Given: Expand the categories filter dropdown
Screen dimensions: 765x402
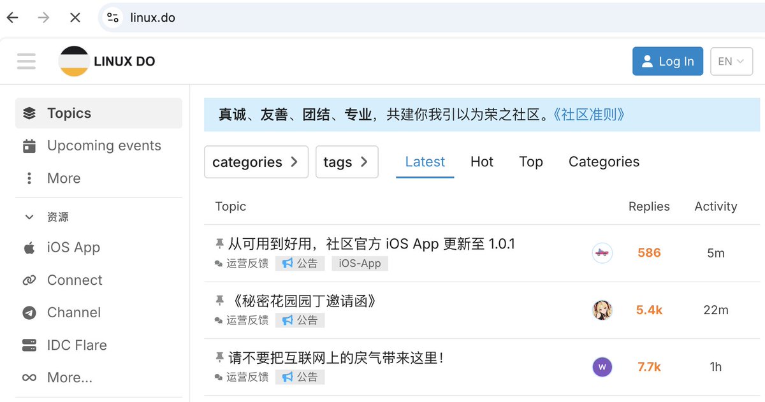Looking at the screenshot, I should click(256, 162).
